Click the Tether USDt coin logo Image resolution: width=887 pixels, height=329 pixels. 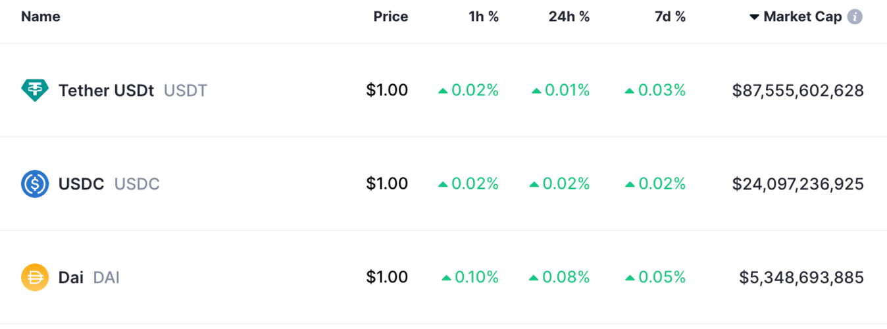click(35, 90)
